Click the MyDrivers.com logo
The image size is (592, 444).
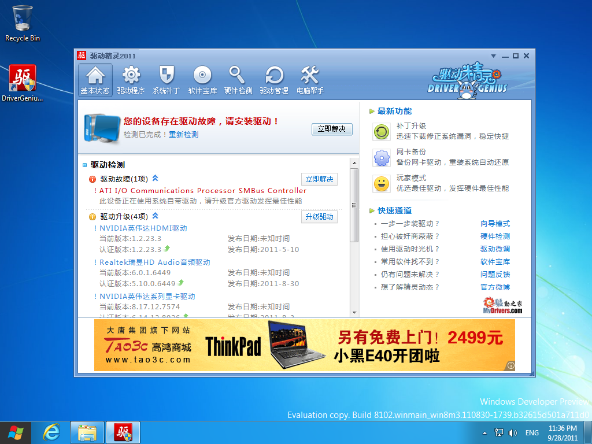pyautogui.click(x=502, y=305)
